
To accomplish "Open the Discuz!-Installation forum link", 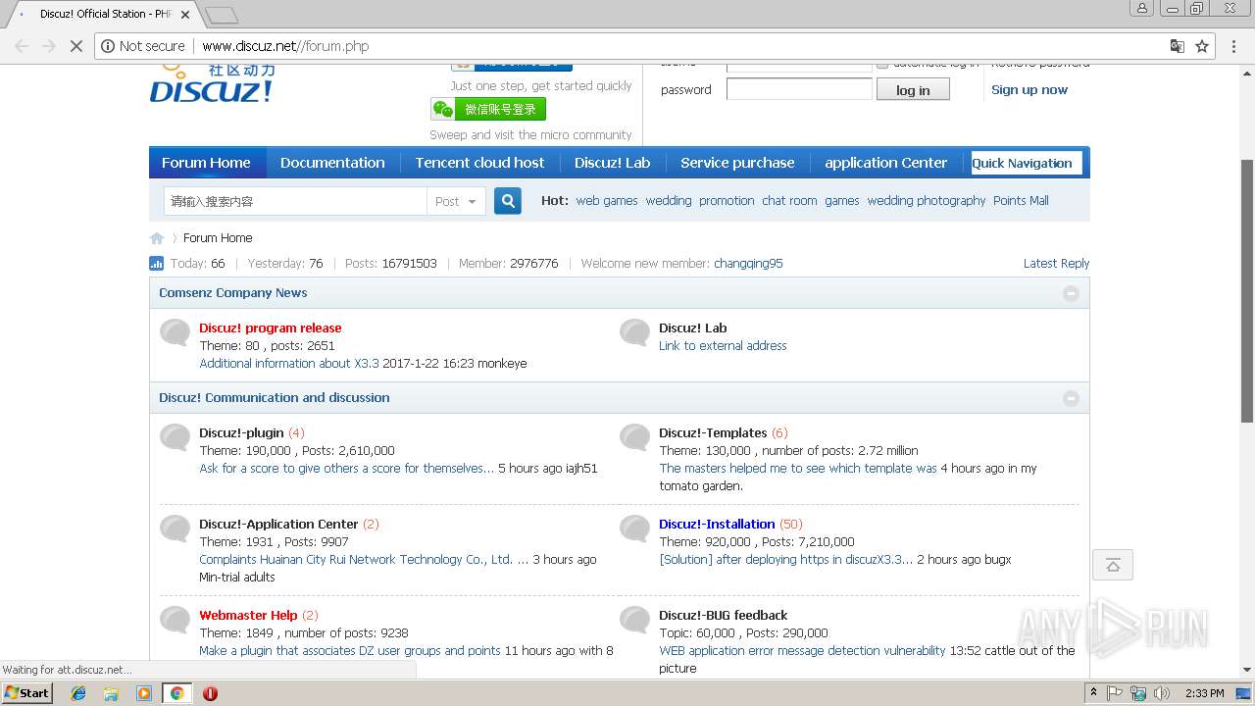I will [x=717, y=524].
